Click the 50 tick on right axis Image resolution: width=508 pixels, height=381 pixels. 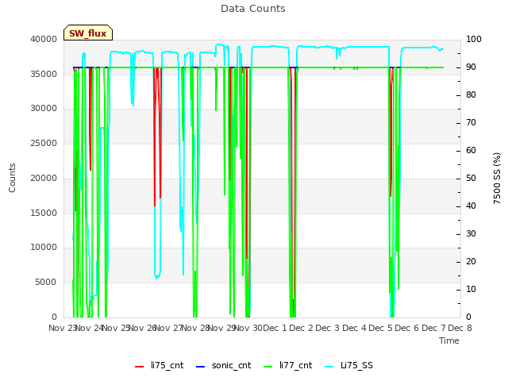click(471, 178)
